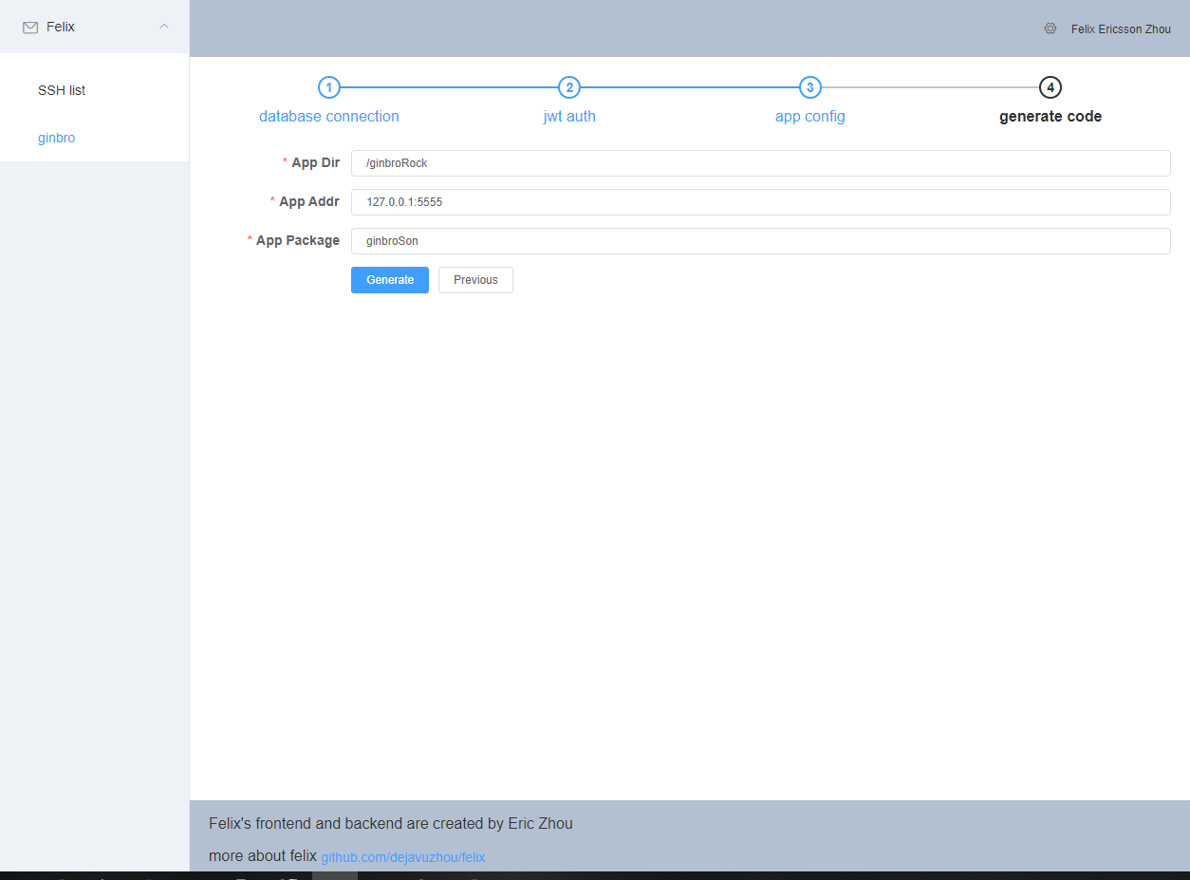Open the github.com/dejavuzhou/felix link
The height and width of the screenshot is (880, 1190).
point(402,857)
